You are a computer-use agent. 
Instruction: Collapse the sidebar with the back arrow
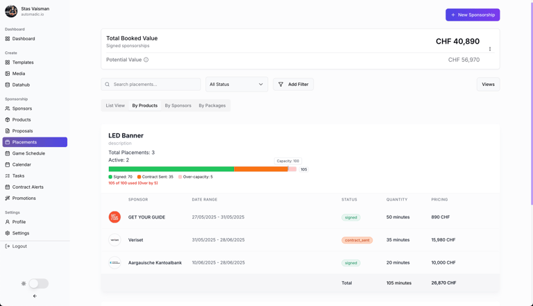coord(35,296)
